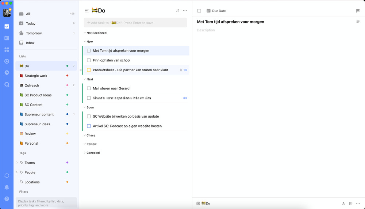Image resolution: width=365 pixels, height=209 pixels.
Task: Open the Supreneur content list
Action: click(x=46, y=114)
